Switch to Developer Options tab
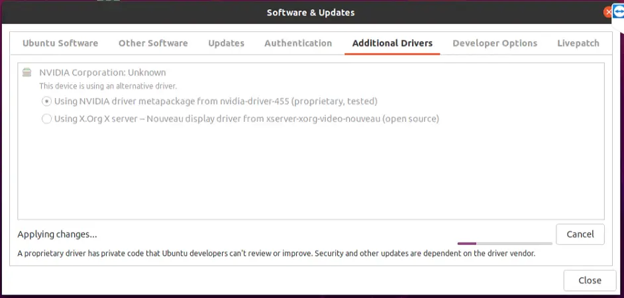The width and height of the screenshot is (624, 298). pyautogui.click(x=495, y=43)
